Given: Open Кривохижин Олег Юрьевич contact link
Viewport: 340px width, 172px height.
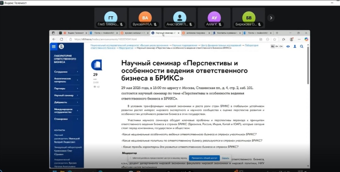Looking at the screenshot, I should click(x=63, y=153).
